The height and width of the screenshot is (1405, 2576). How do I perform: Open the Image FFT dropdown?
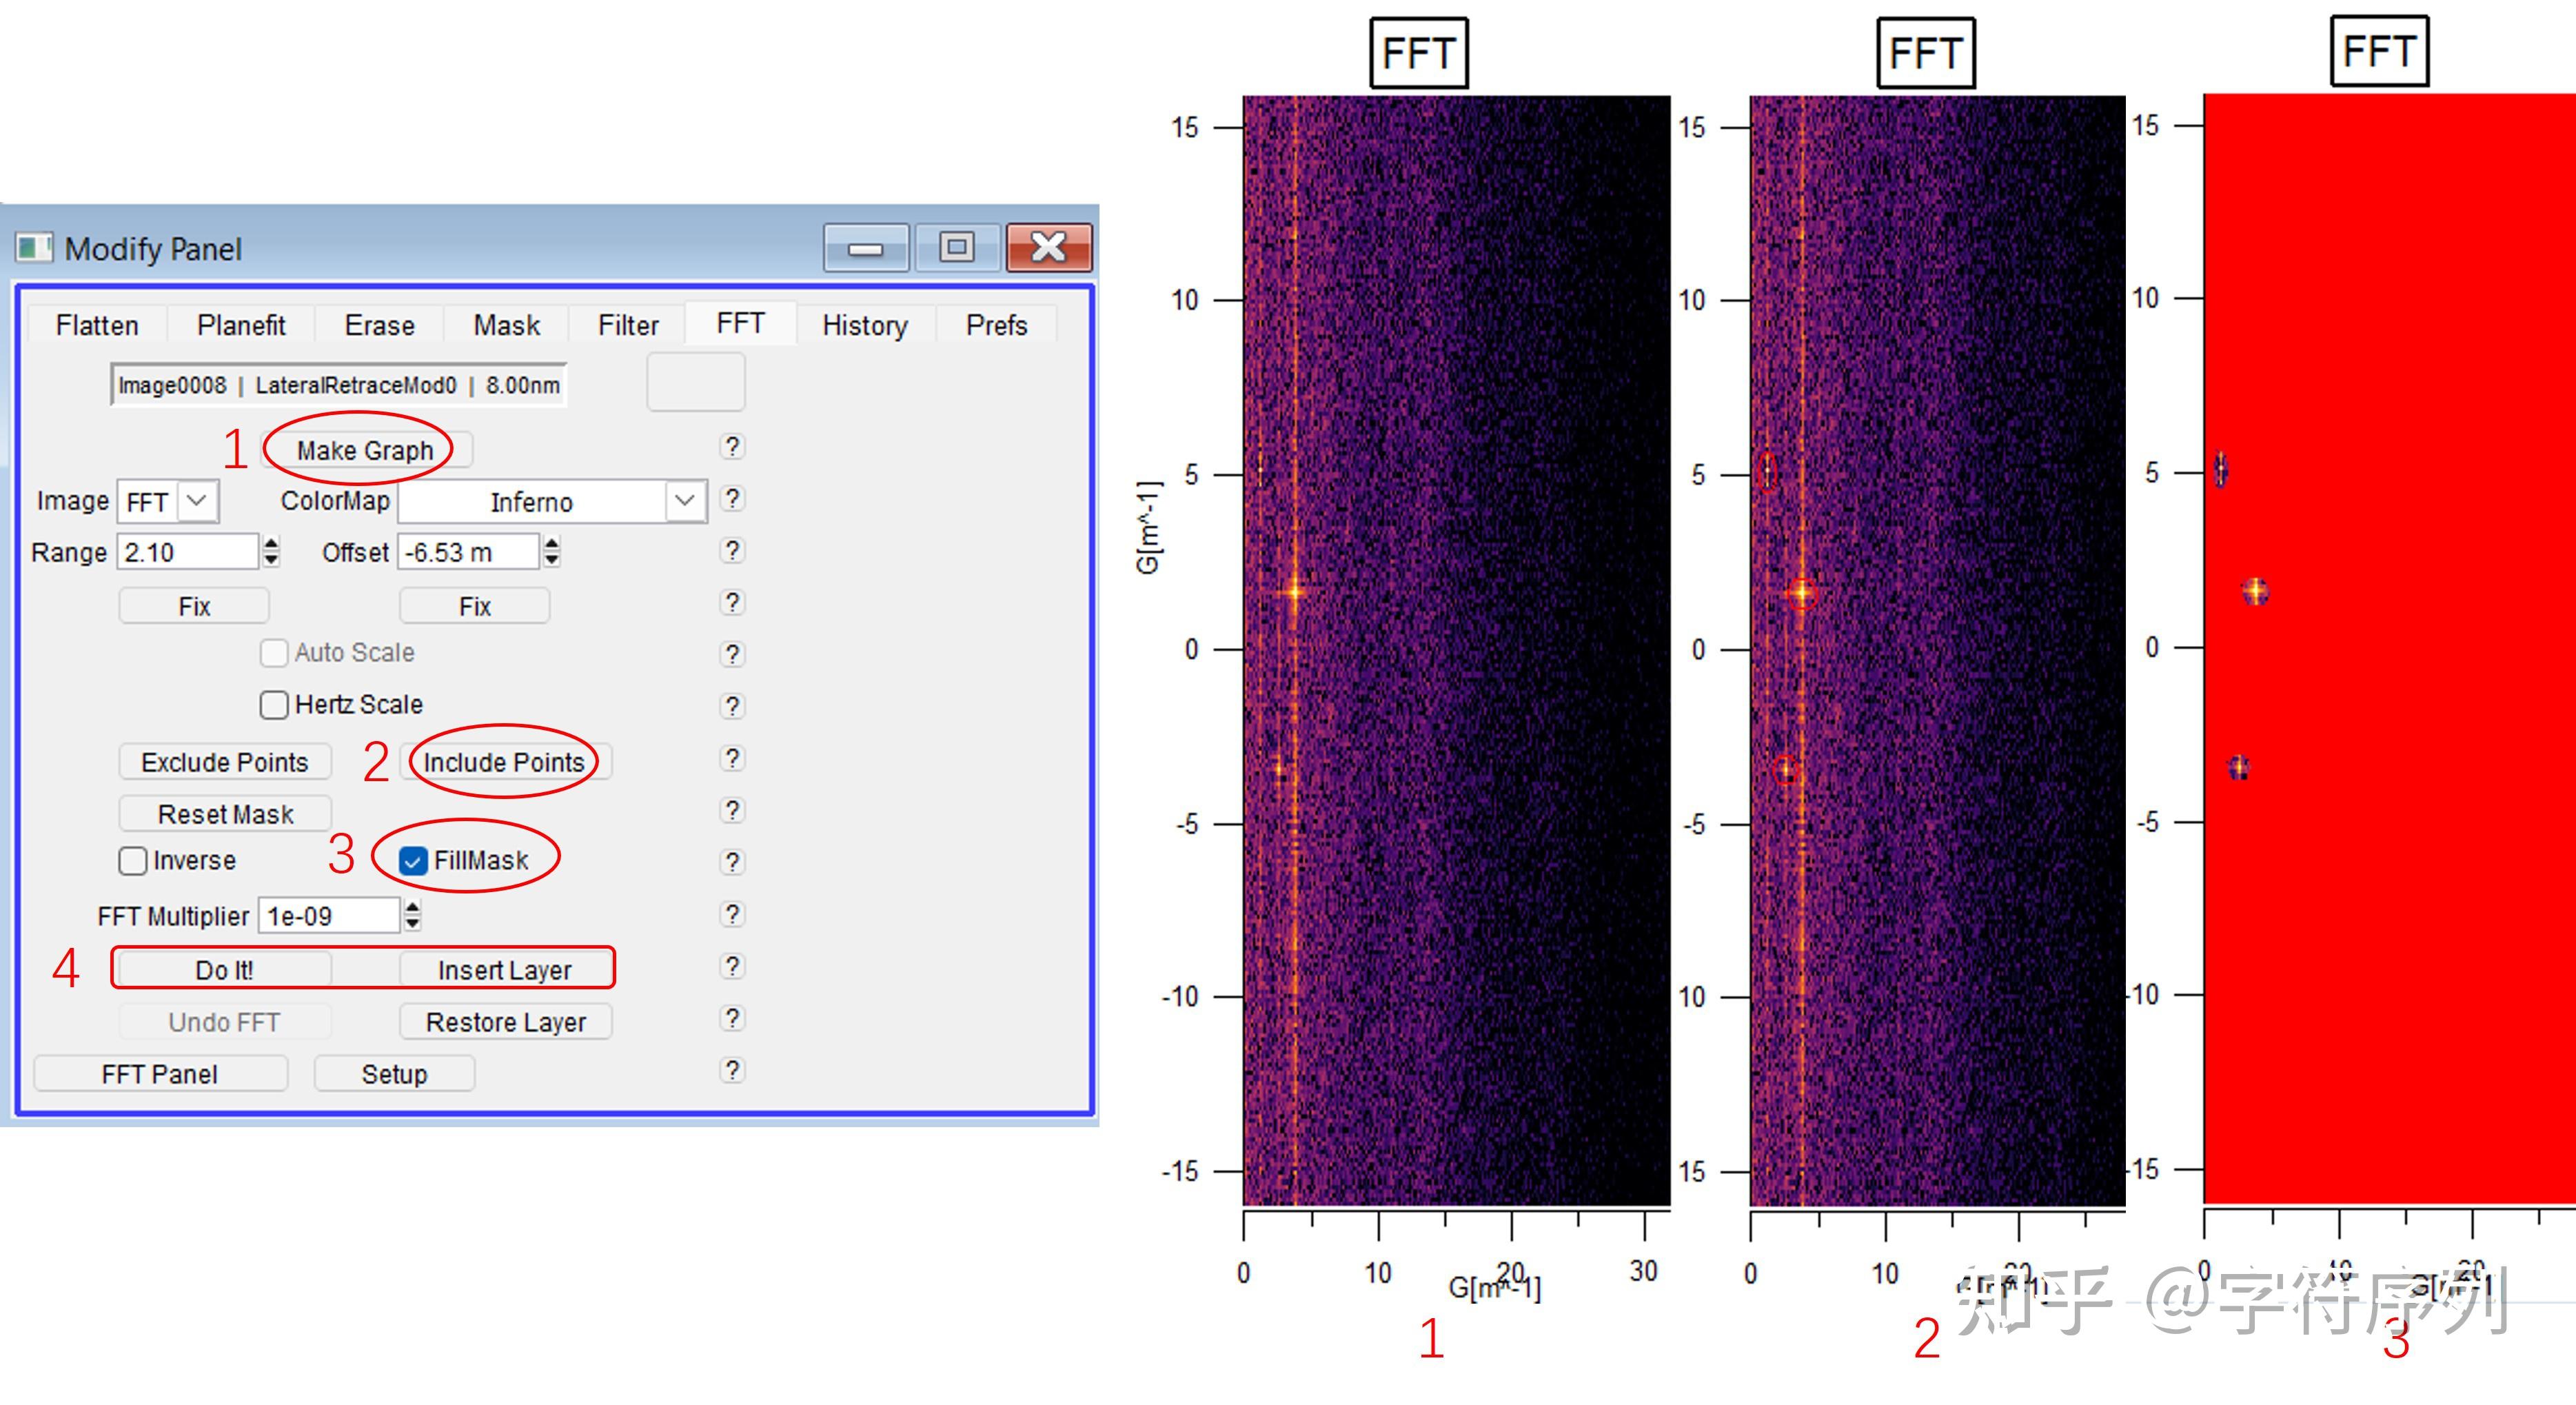197,501
